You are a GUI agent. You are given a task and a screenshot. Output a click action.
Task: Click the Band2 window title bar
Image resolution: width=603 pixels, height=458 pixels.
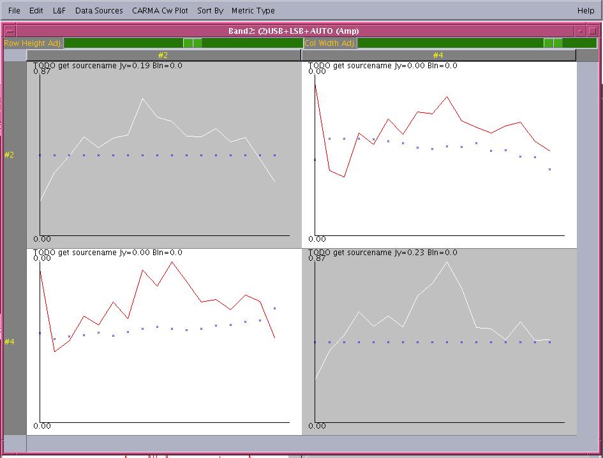[294, 31]
